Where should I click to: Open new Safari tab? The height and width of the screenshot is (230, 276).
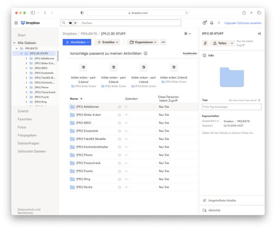pos(252,13)
